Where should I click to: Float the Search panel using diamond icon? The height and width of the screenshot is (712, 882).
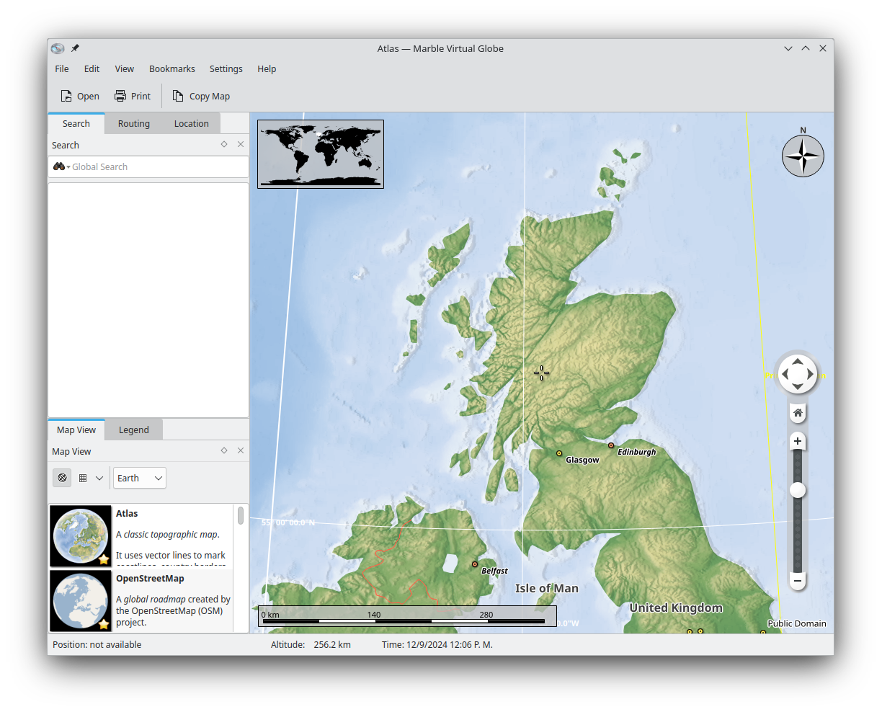pyautogui.click(x=224, y=144)
